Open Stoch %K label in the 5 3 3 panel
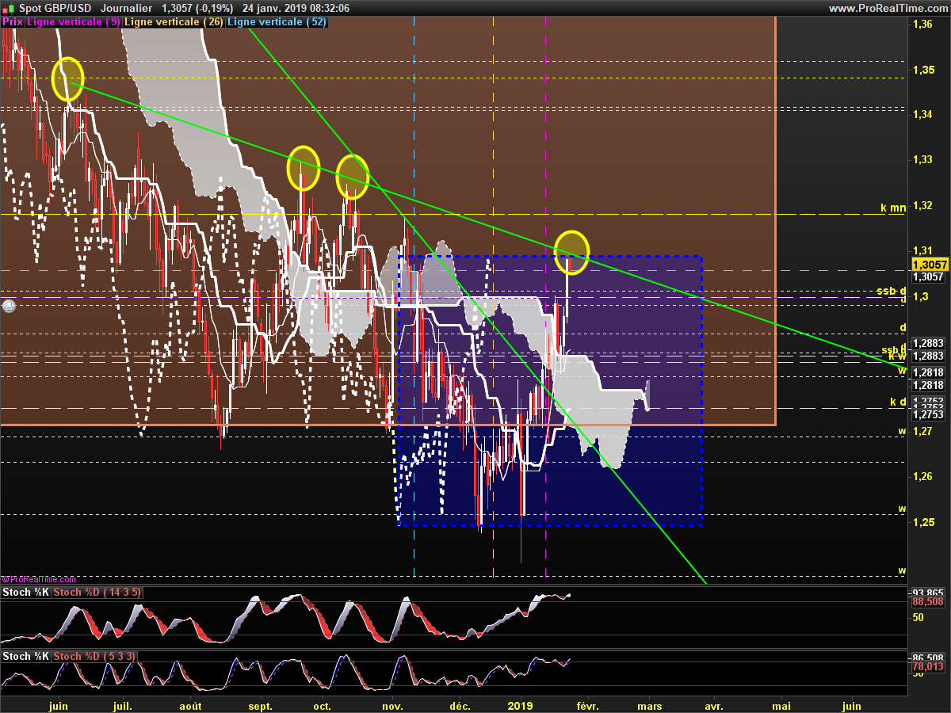Screen dimensions: 951x713 [26, 657]
